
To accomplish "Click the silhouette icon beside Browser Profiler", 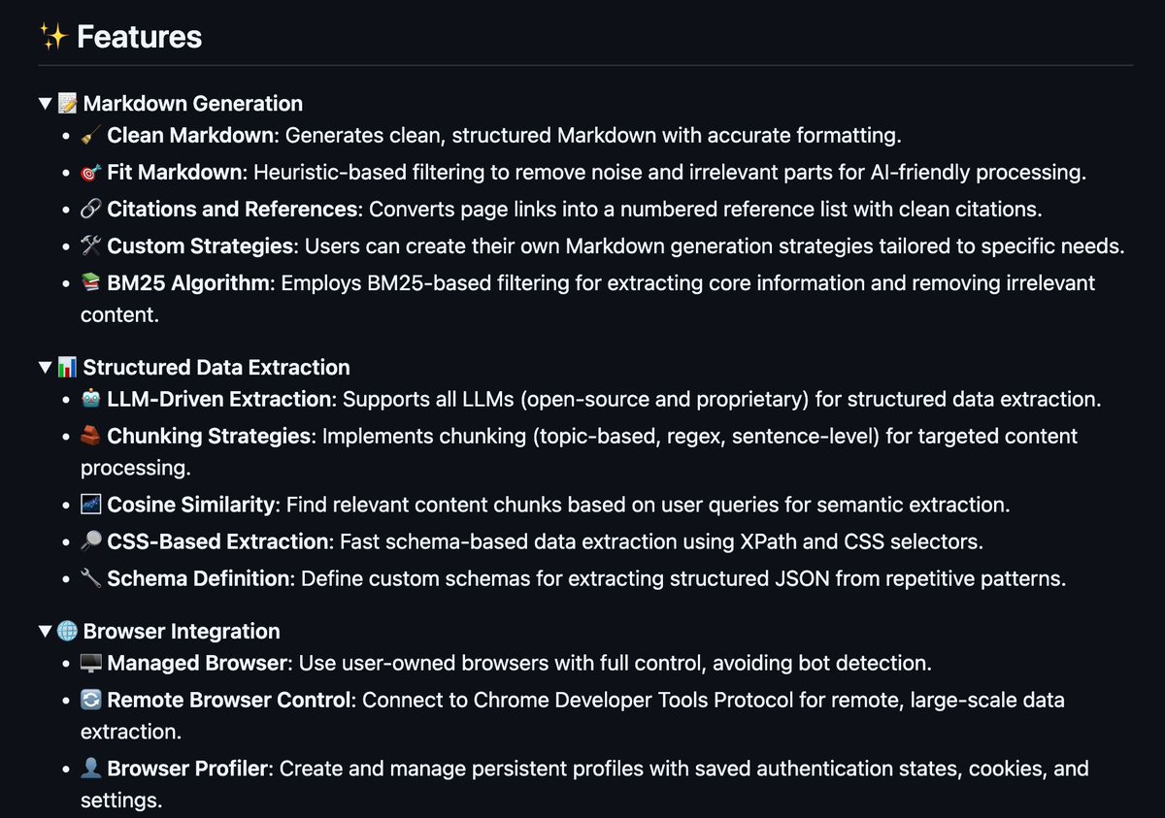I will point(91,769).
